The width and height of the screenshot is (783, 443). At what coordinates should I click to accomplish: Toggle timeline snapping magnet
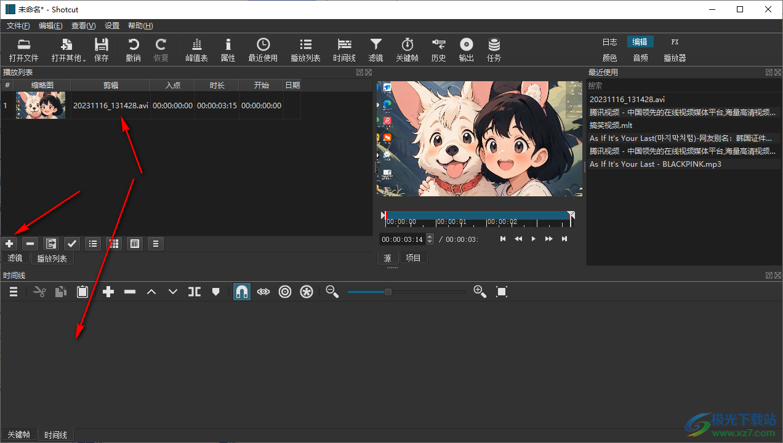pyautogui.click(x=242, y=292)
